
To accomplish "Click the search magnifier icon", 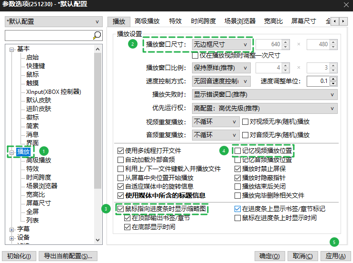I will click(x=96, y=36).
